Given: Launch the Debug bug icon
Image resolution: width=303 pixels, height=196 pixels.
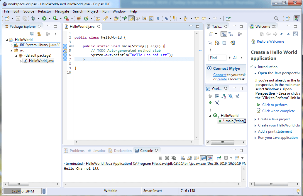Looking at the screenshot, I should [33, 18].
